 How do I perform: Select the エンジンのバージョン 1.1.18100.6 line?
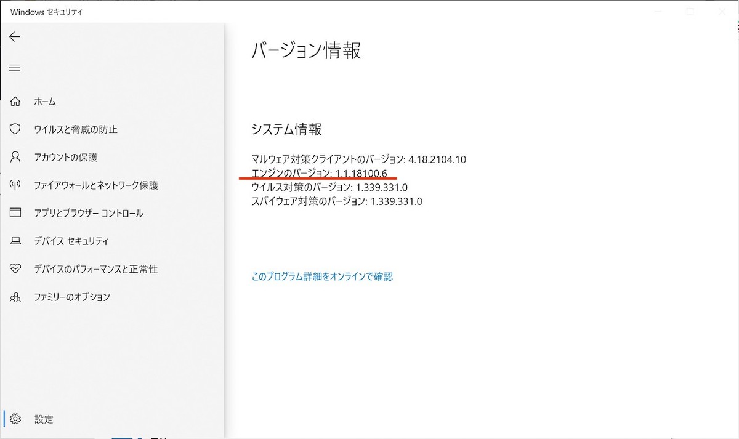pyautogui.click(x=320, y=174)
